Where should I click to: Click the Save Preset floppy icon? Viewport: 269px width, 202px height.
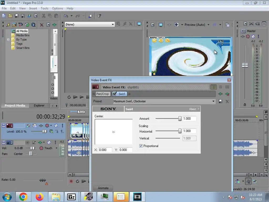coord(220,101)
